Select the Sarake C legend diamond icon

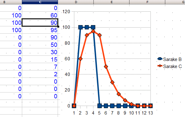click(160, 66)
